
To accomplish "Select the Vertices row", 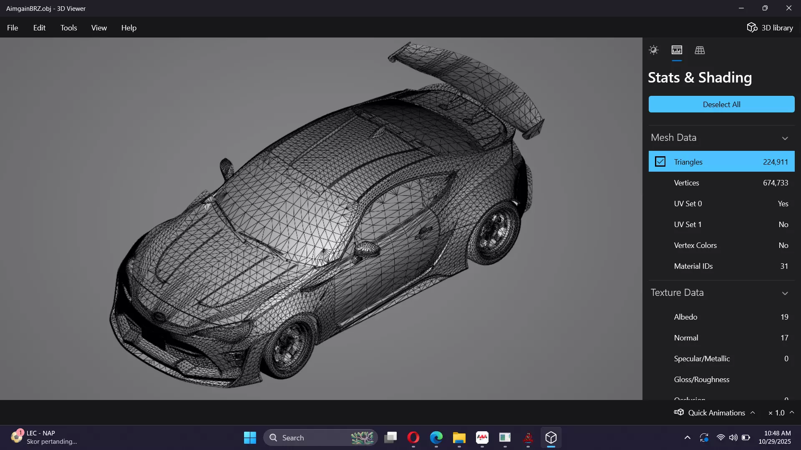I will (721, 182).
